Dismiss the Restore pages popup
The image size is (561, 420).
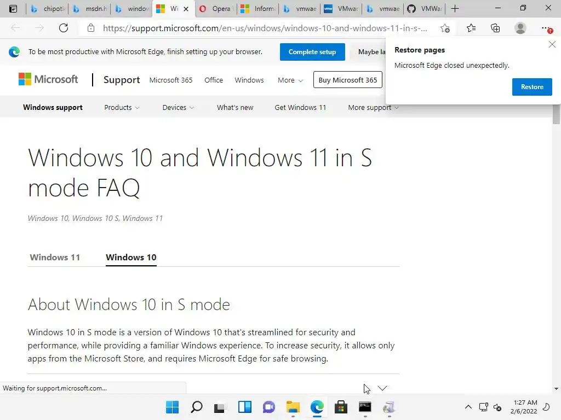(552, 44)
